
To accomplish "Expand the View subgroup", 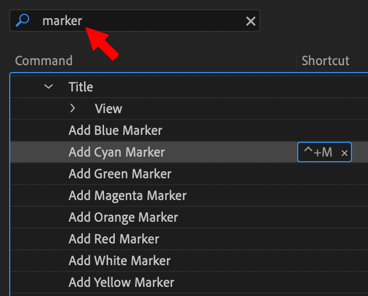I will click(73, 108).
